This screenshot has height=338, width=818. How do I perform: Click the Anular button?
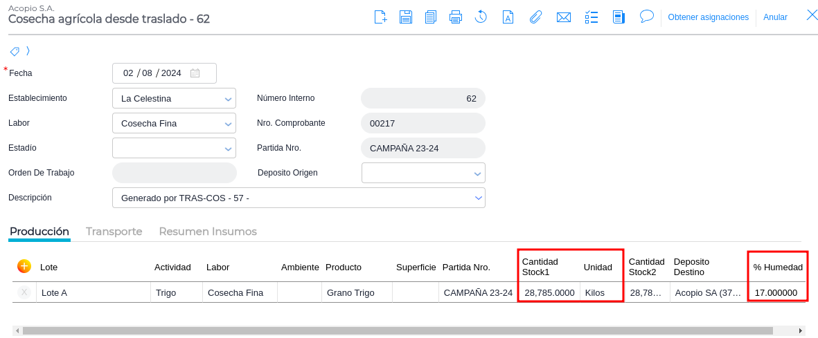coord(775,17)
